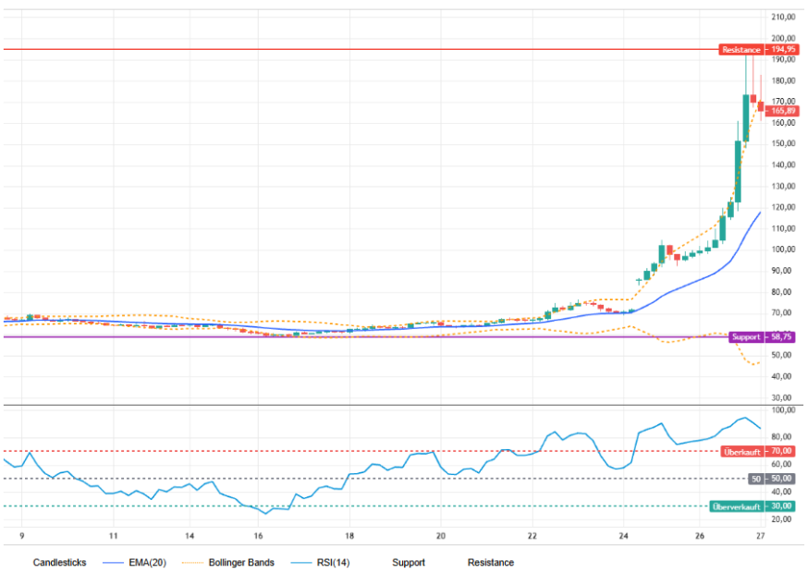Click the 194,95 resistance price value
Image resolution: width=807 pixels, height=573 pixels.
point(783,49)
